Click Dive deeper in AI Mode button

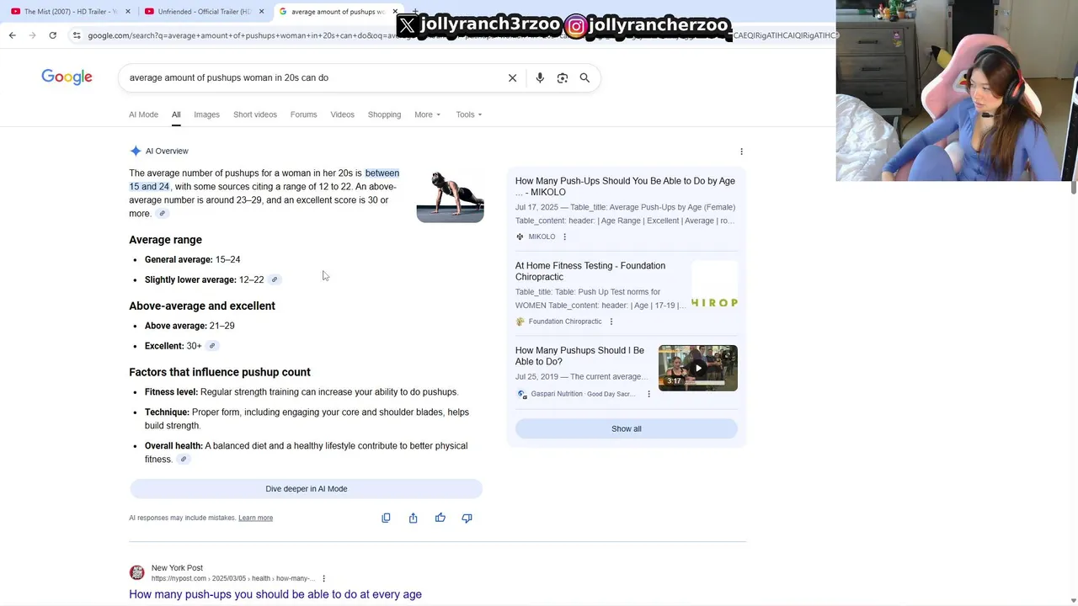(307, 489)
